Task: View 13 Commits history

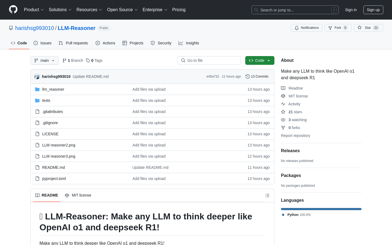Action: (257, 76)
